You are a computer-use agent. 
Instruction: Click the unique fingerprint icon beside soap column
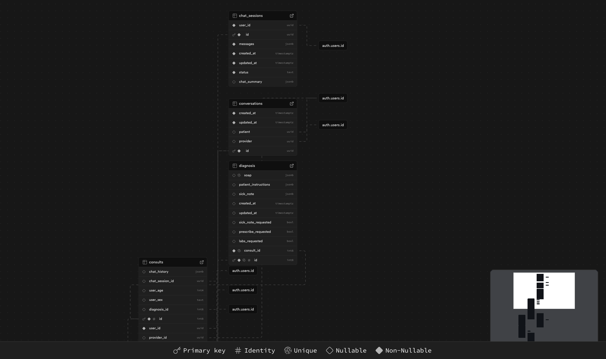239,175
